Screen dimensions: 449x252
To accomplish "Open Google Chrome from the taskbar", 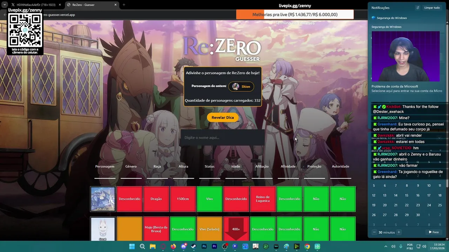I will [307, 246].
